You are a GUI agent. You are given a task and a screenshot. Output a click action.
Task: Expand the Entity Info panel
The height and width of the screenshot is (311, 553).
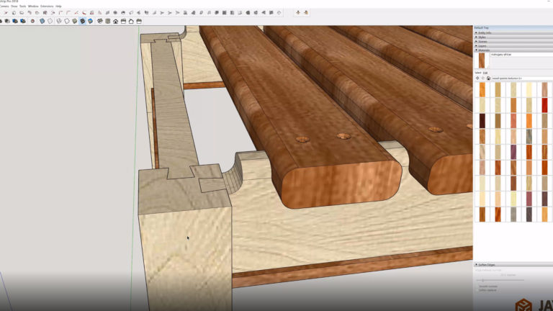tap(513, 33)
